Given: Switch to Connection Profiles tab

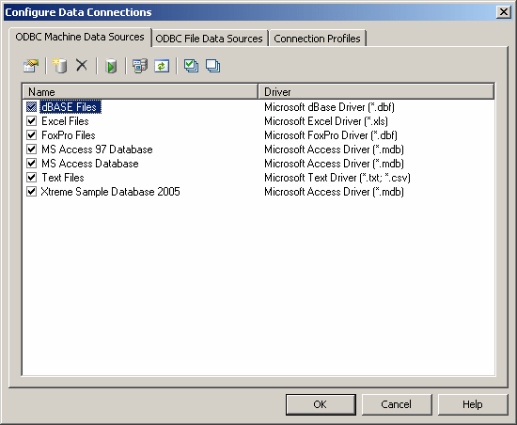Looking at the screenshot, I should pyautogui.click(x=317, y=39).
